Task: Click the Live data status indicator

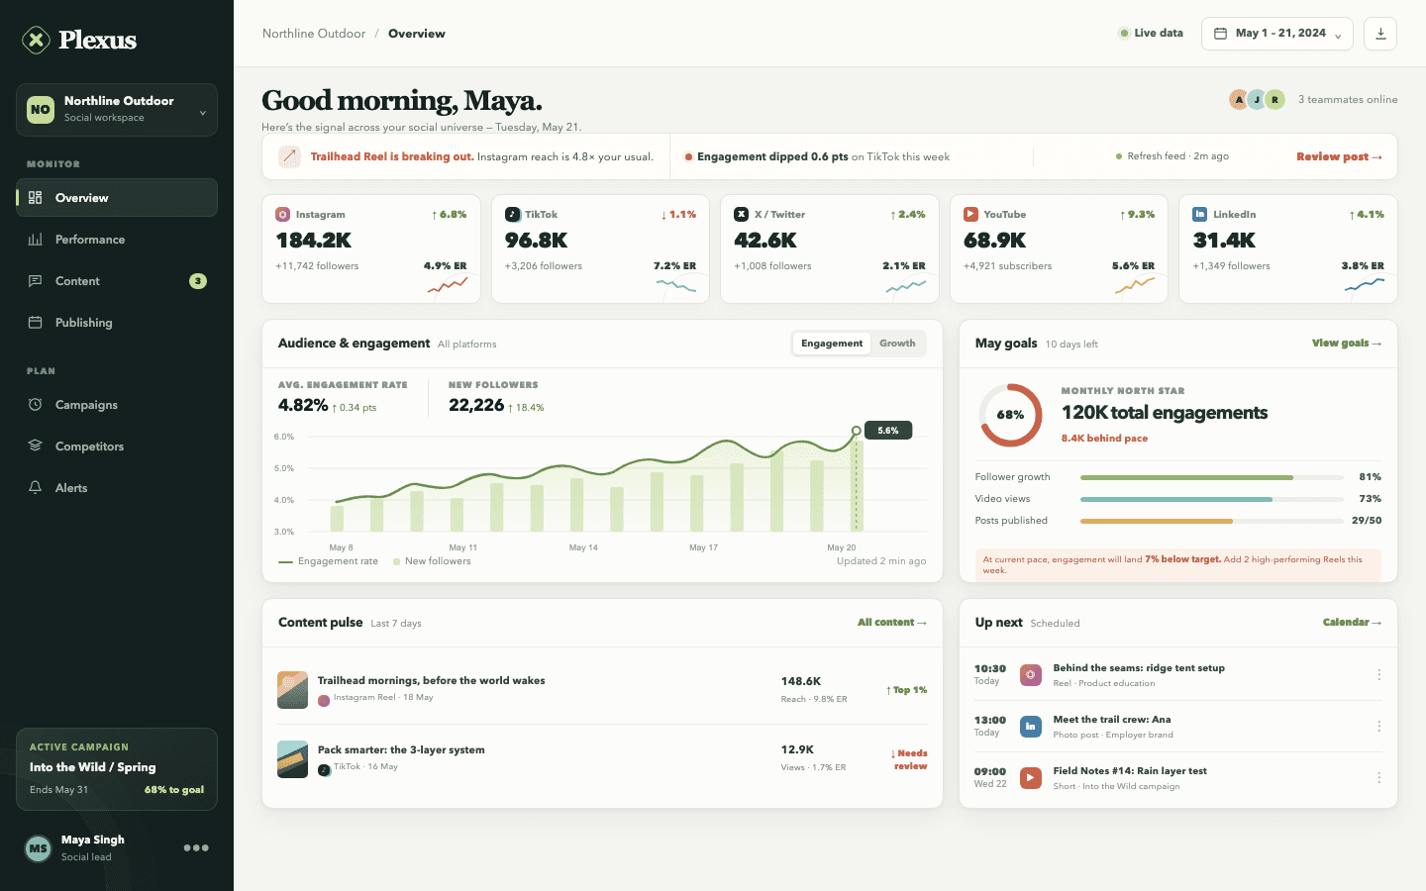Action: coord(1151,34)
